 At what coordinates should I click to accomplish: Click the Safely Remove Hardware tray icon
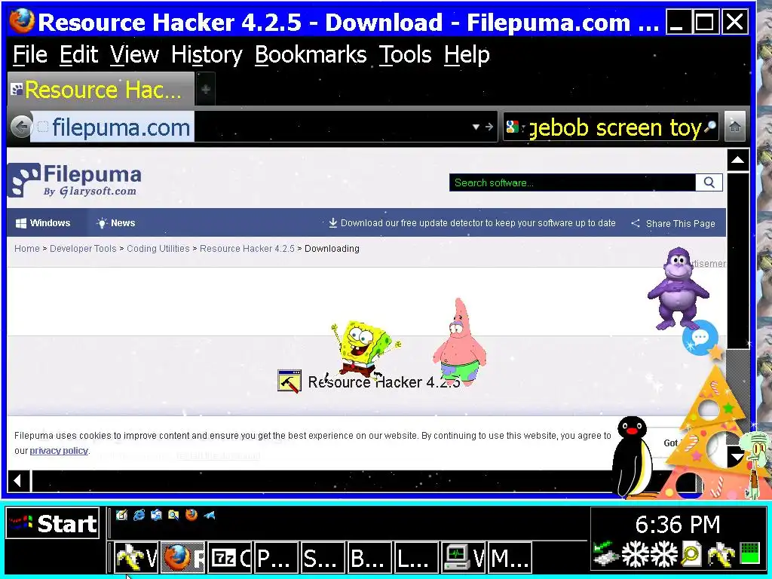pyautogui.click(x=605, y=553)
